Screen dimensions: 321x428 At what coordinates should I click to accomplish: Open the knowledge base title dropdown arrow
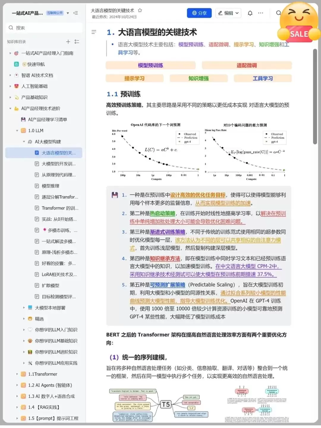click(68, 13)
